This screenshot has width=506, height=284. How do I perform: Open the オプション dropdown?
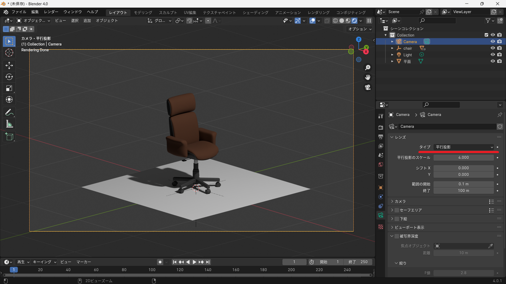(x=360, y=29)
